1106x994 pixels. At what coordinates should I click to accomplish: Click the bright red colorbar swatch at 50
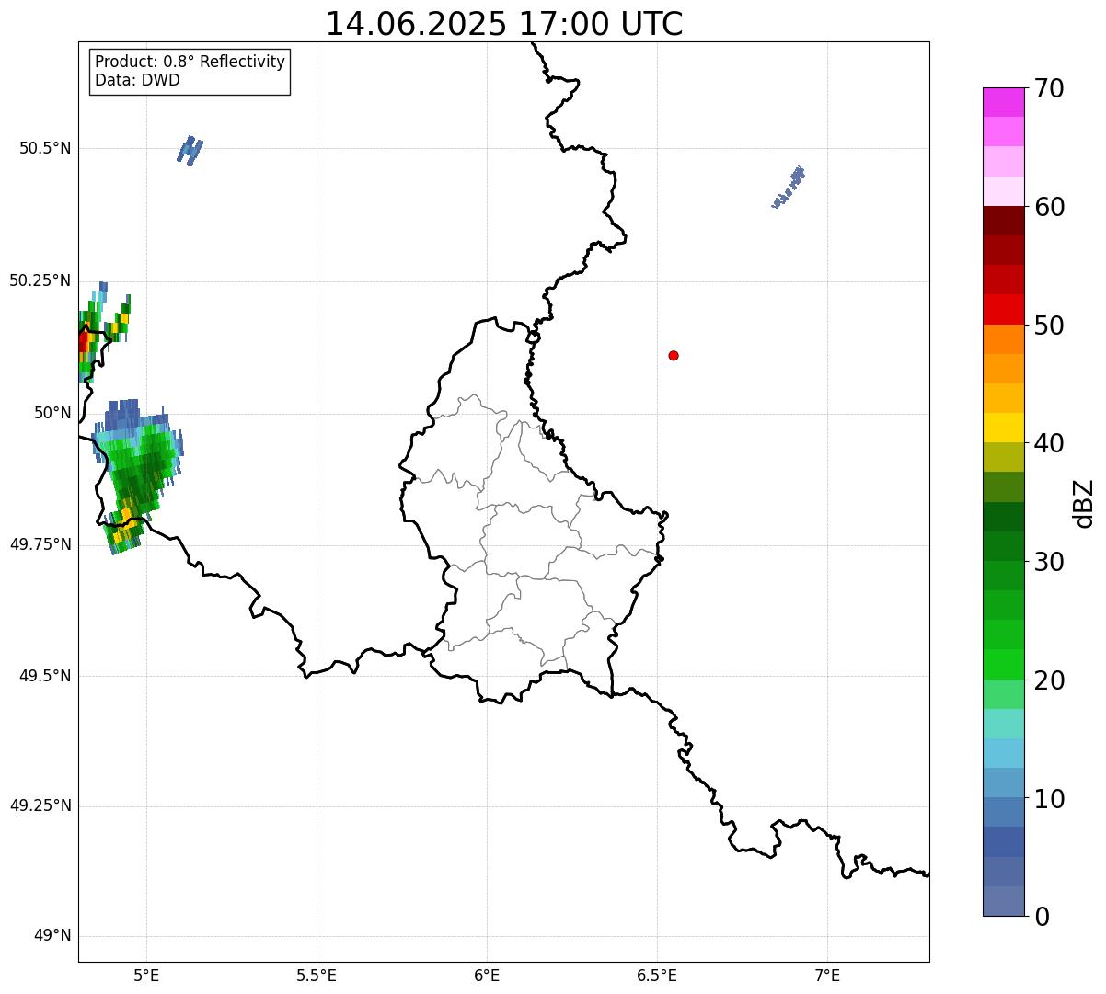(x=1003, y=310)
